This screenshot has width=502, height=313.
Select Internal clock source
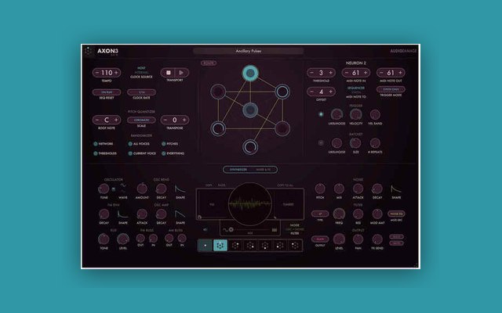pyautogui.click(x=141, y=73)
